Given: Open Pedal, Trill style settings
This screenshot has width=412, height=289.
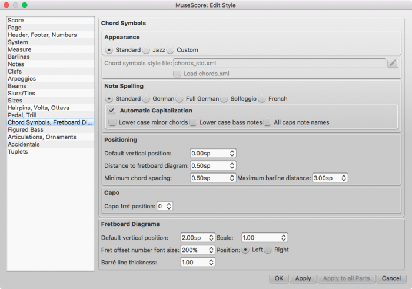Looking at the screenshot, I should pyautogui.click(x=51, y=115).
